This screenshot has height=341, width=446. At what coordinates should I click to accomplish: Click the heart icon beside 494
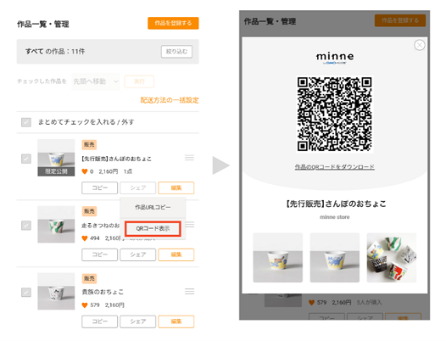[85, 238]
